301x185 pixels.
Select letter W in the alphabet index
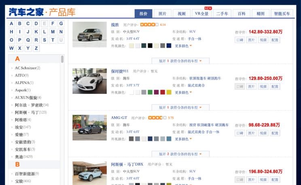coord(11,48)
